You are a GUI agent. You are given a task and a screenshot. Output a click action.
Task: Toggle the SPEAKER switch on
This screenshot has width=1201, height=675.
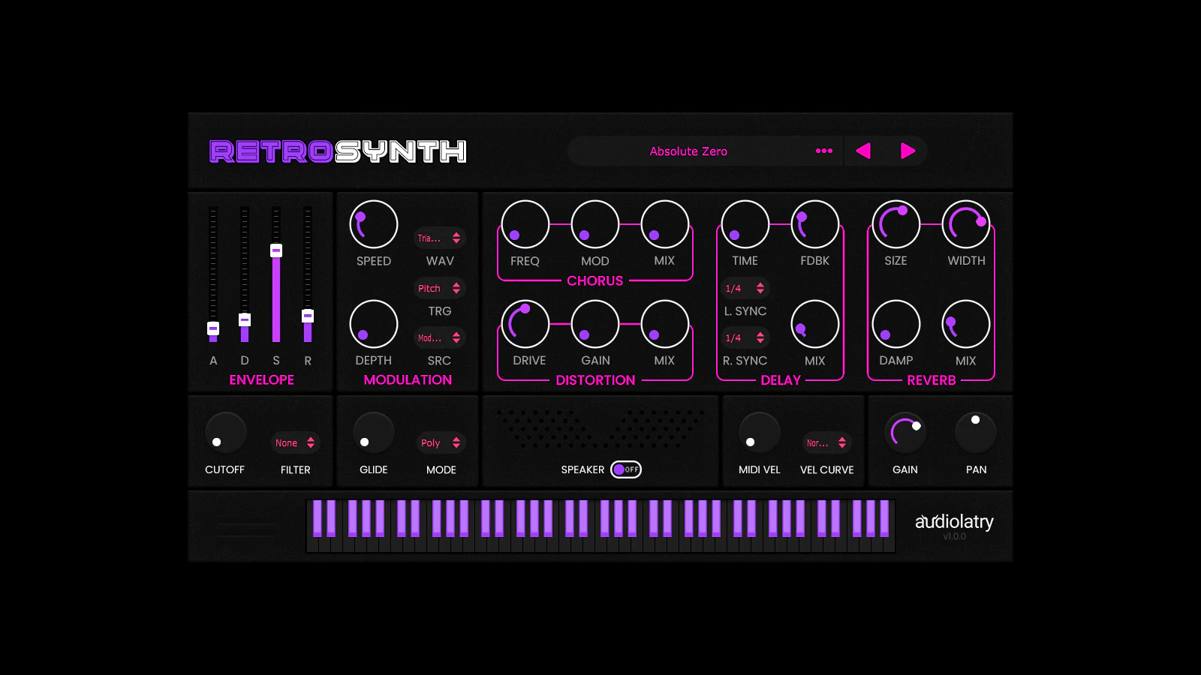tap(625, 469)
